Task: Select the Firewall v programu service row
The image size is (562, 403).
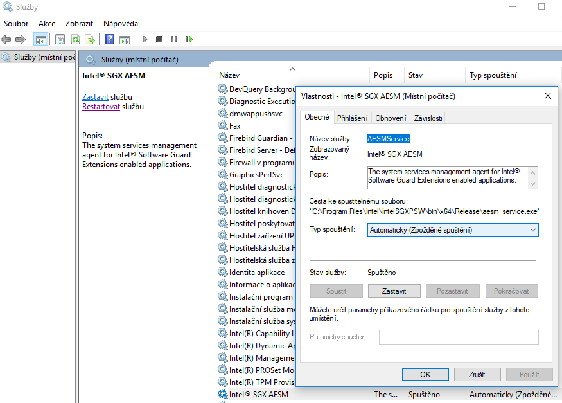Action: click(x=257, y=163)
